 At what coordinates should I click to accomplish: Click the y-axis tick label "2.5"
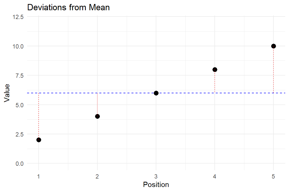pyautogui.click(x=20, y=134)
